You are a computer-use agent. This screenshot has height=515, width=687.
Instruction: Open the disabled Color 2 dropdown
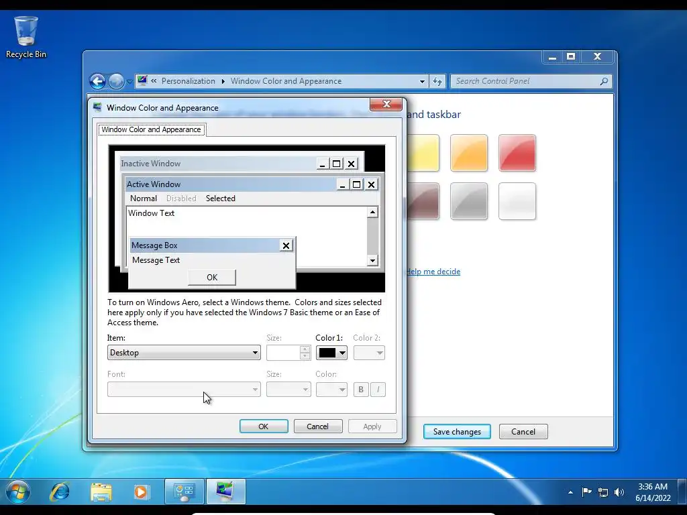coord(369,353)
